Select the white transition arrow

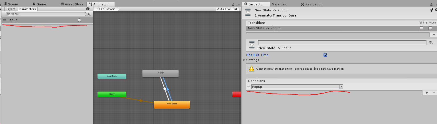pos(165,89)
